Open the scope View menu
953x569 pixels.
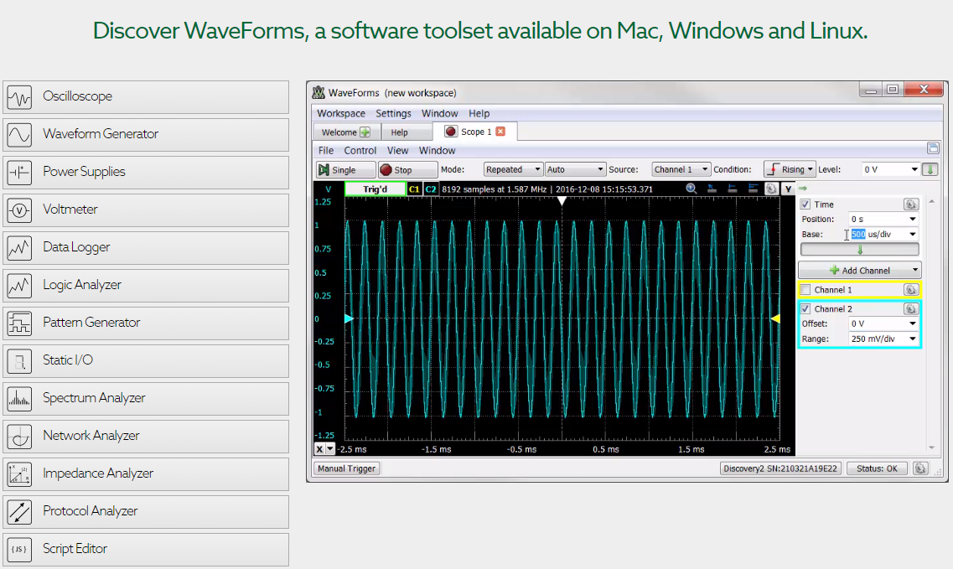pyautogui.click(x=397, y=151)
